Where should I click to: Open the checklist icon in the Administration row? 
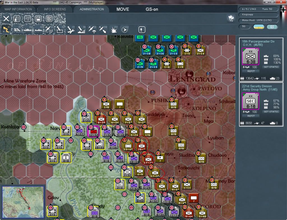(x=28, y=18)
